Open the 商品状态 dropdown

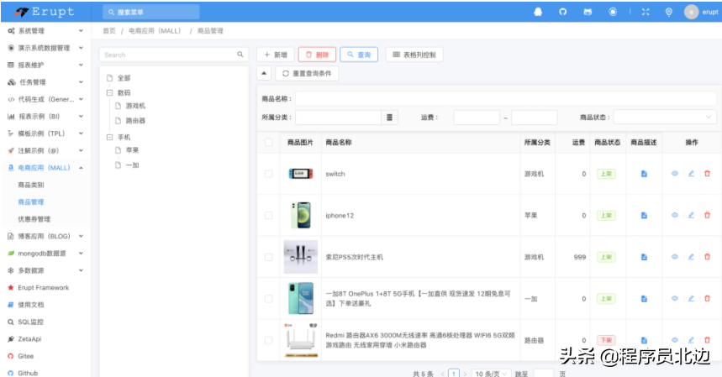coord(665,118)
